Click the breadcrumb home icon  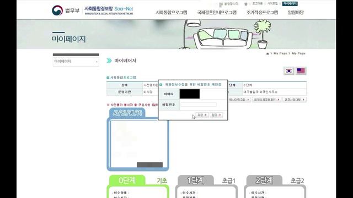pos(268,54)
